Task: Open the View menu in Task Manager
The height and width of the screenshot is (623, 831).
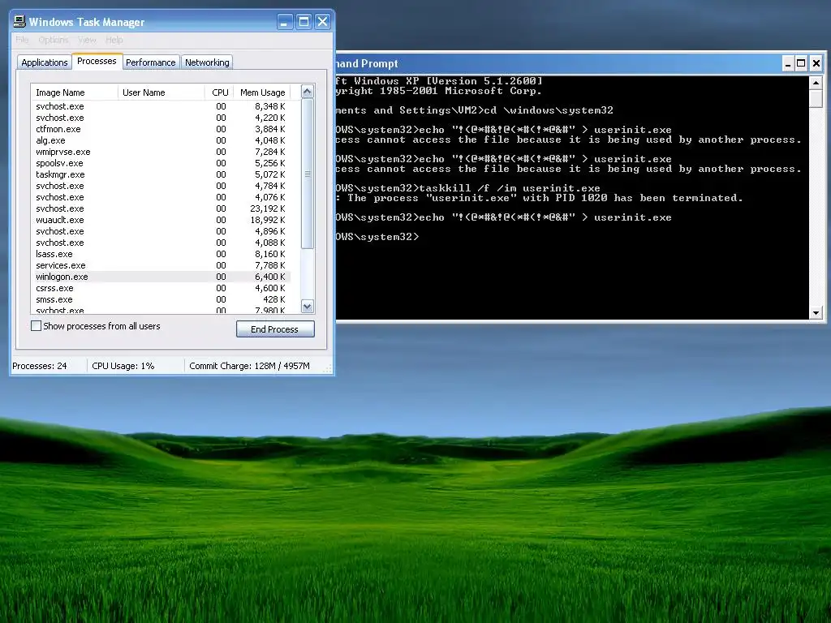Action: click(x=87, y=40)
